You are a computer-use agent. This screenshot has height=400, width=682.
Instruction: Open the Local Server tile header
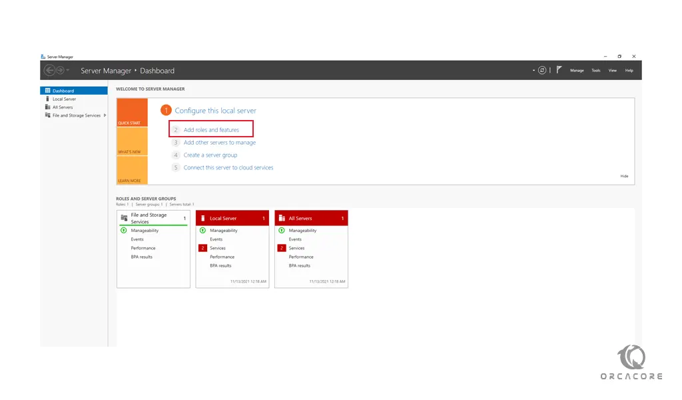[232, 218]
